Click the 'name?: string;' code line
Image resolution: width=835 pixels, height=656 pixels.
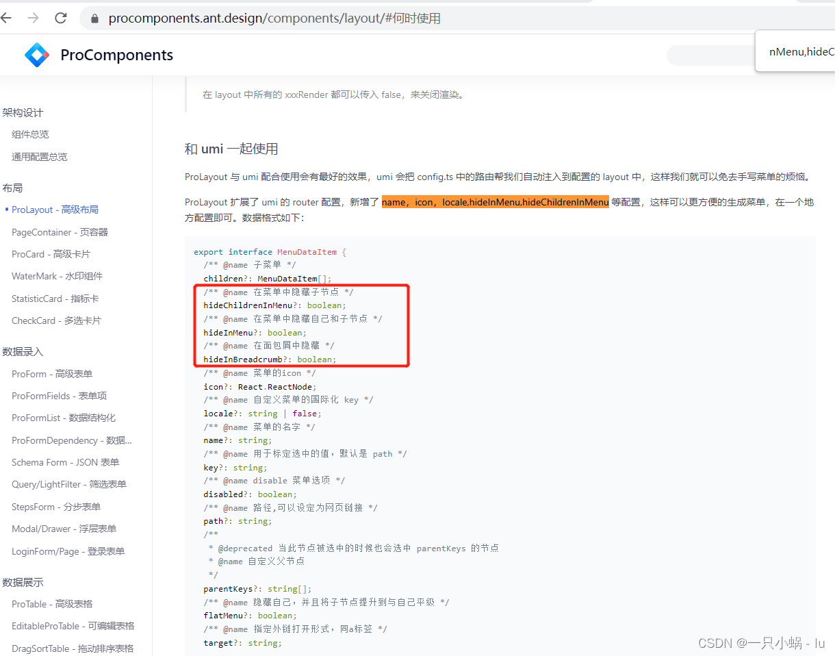[x=237, y=440]
